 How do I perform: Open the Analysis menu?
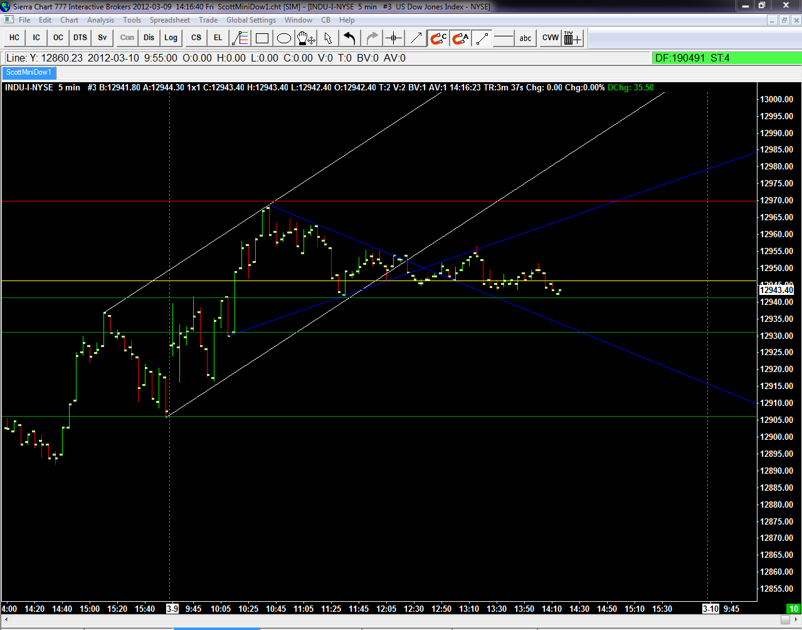click(x=101, y=20)
